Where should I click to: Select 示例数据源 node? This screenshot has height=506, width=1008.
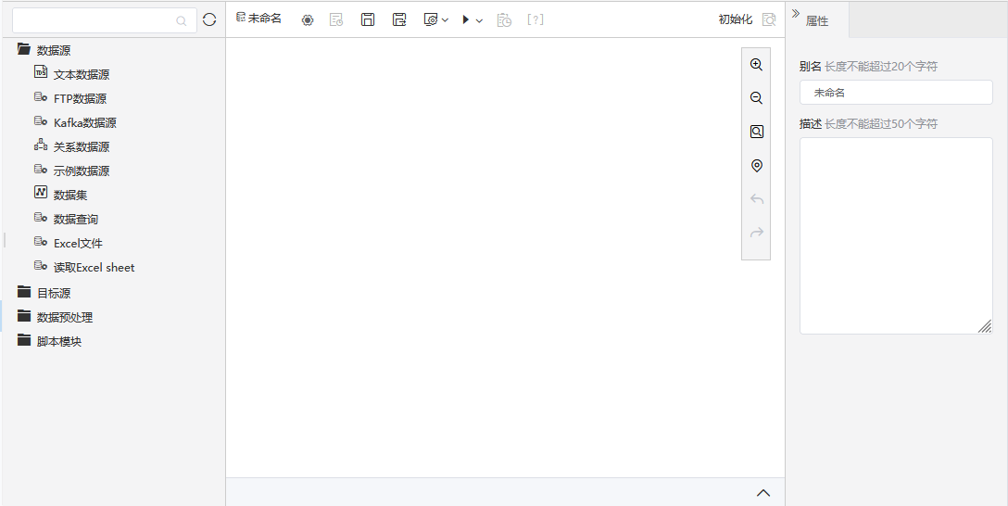(82, 171)
